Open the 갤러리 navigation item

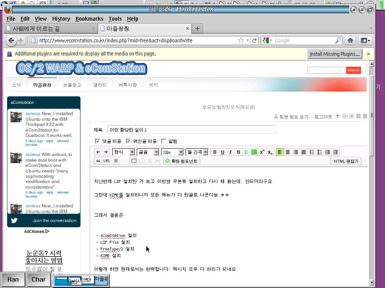pos(100,85)
